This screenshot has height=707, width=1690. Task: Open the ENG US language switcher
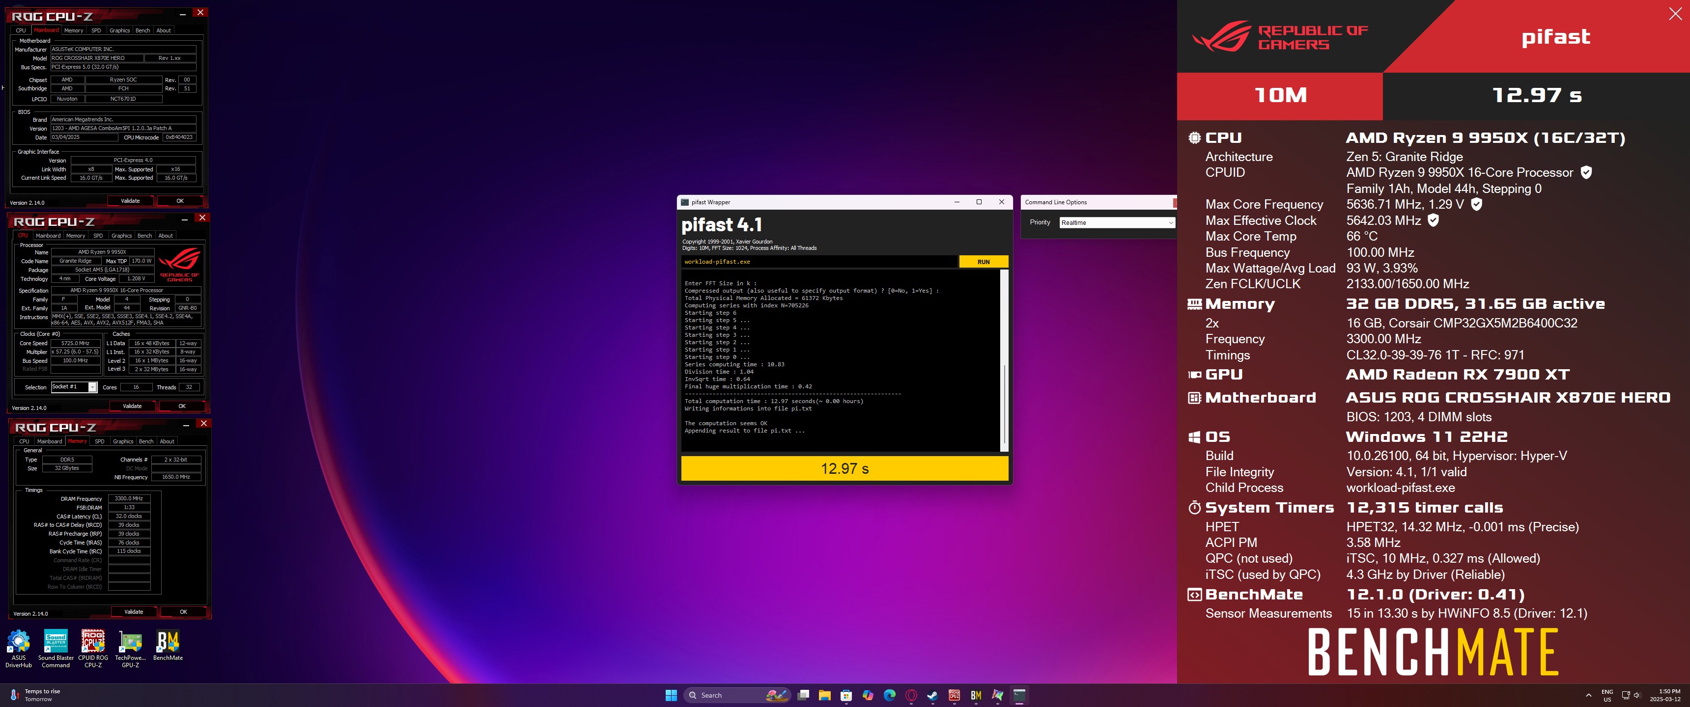pyautogui.click(x=1606, y=695)
